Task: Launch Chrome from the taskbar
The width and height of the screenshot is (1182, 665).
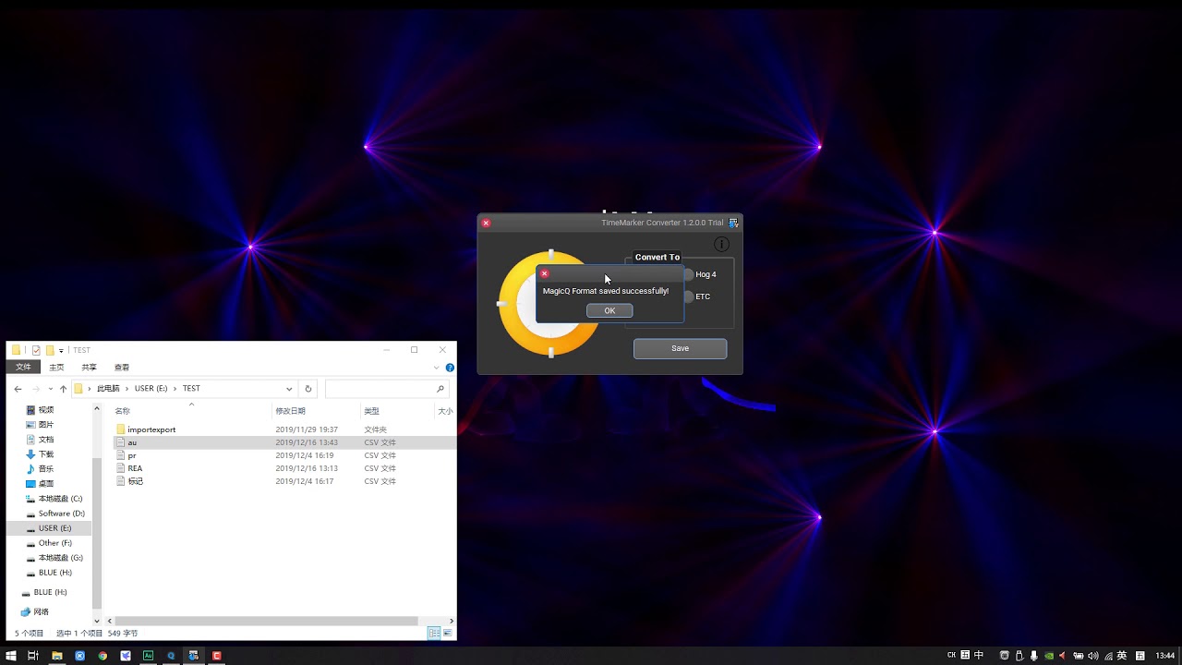Action: [103, 655]
